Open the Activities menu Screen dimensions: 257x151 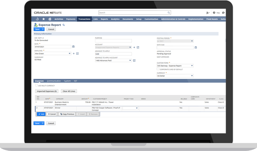tap(59, 19)
